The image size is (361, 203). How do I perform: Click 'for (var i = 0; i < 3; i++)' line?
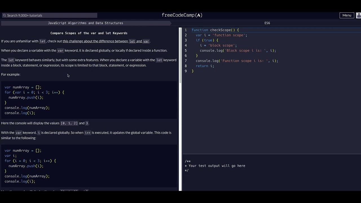coord(34,92)
